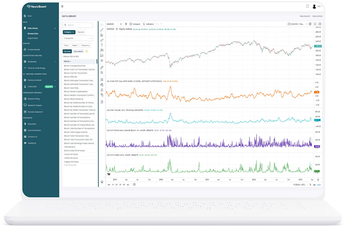Click chart fullscreen icon
This screenshot has height=226, width=346.
coord(315,24)
